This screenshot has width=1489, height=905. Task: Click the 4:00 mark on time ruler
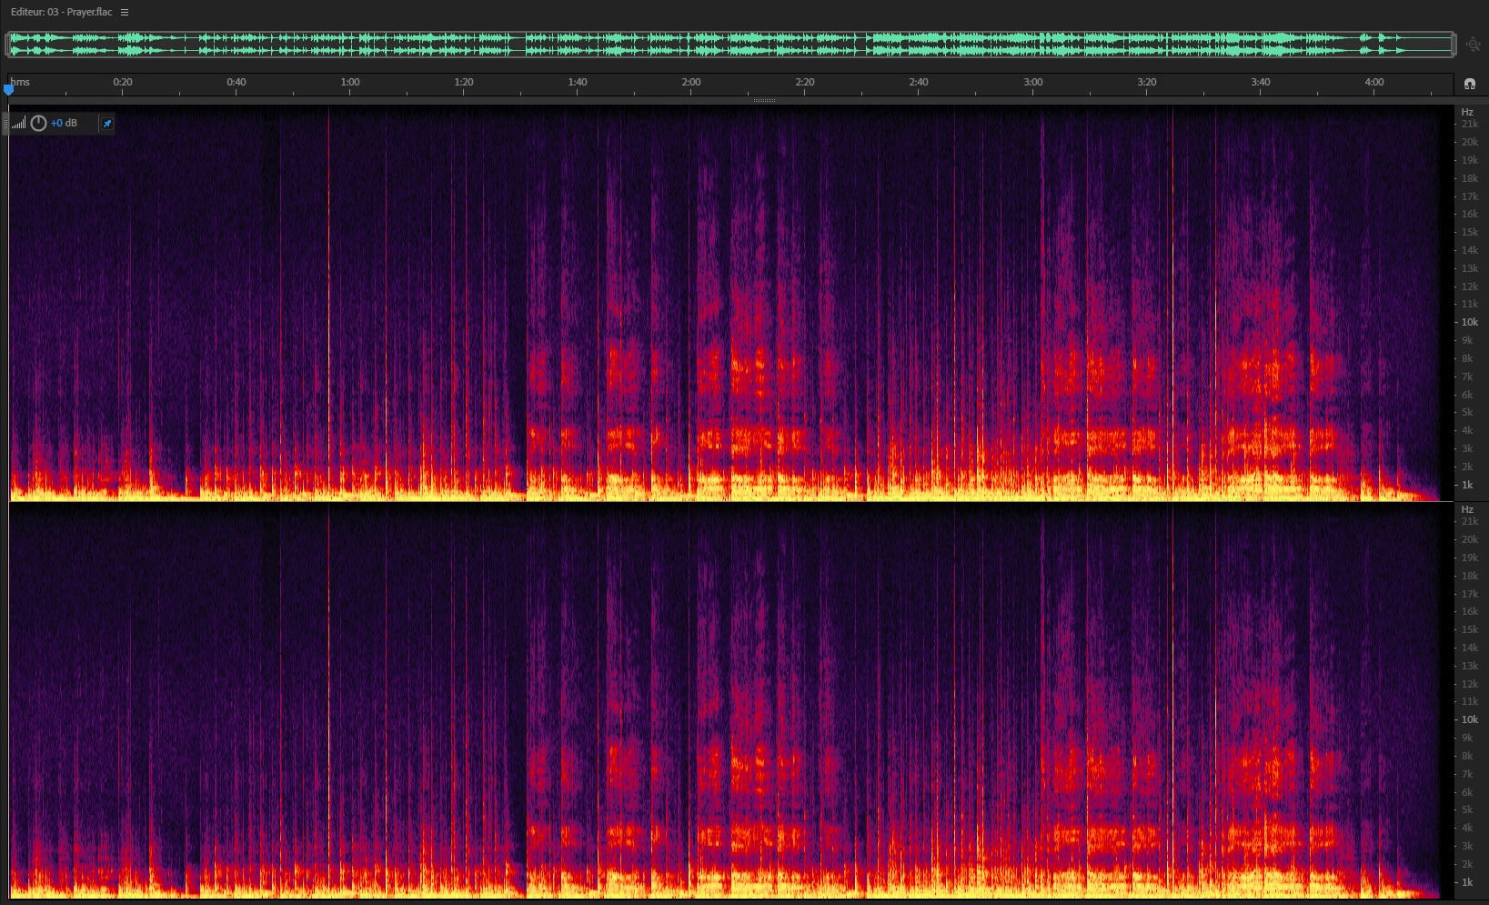[x=1374, y=82]
